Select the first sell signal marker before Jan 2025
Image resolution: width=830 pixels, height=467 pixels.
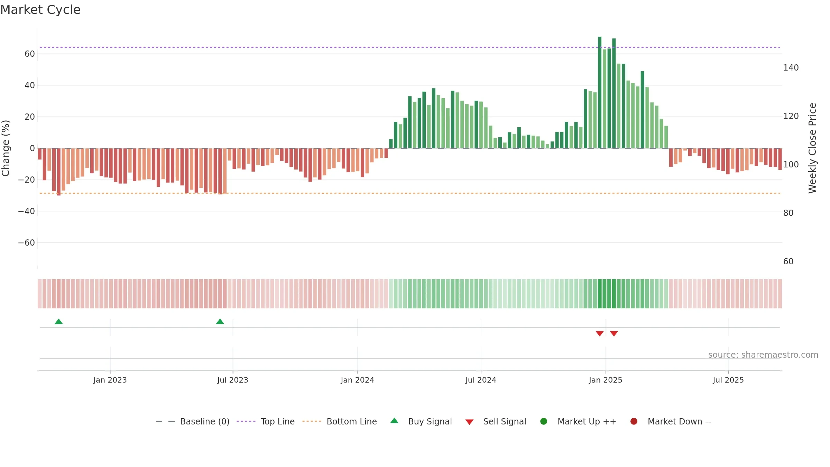[600, 333]
